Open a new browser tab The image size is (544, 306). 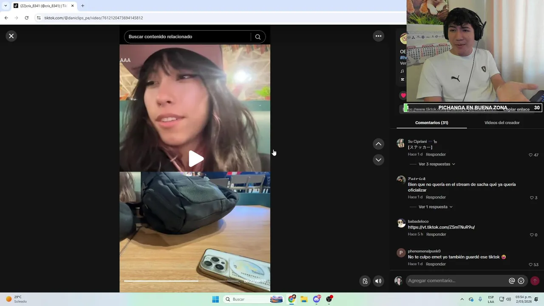pos(82,6)
